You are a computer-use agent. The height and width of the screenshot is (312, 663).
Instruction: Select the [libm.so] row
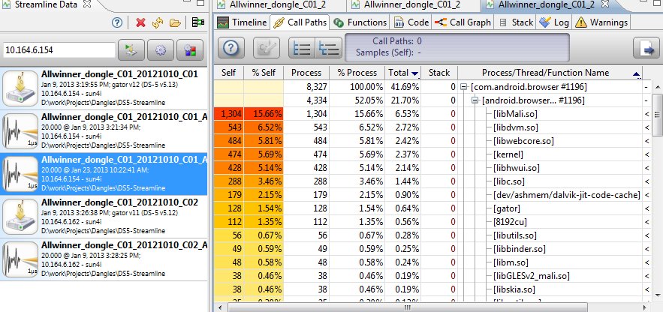[x=432, y=262]
